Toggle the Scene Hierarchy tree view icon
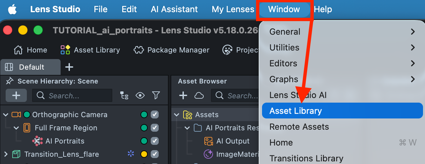 [125, 96]
